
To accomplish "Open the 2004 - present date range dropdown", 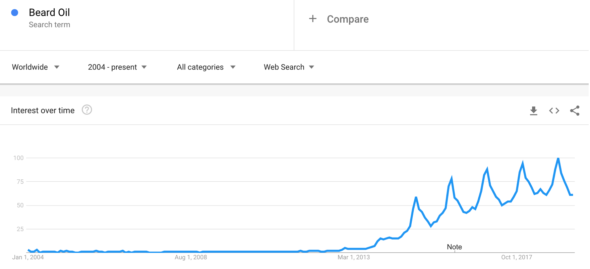I will 117,67.
